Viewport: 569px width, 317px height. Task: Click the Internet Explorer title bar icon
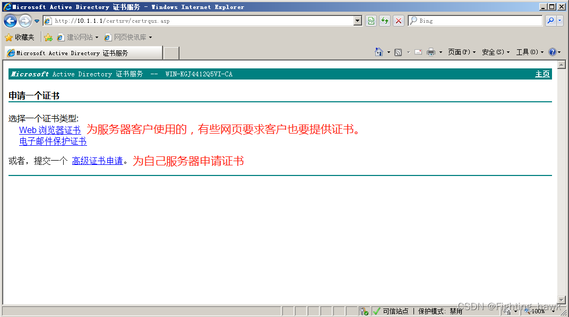point(7,6)
